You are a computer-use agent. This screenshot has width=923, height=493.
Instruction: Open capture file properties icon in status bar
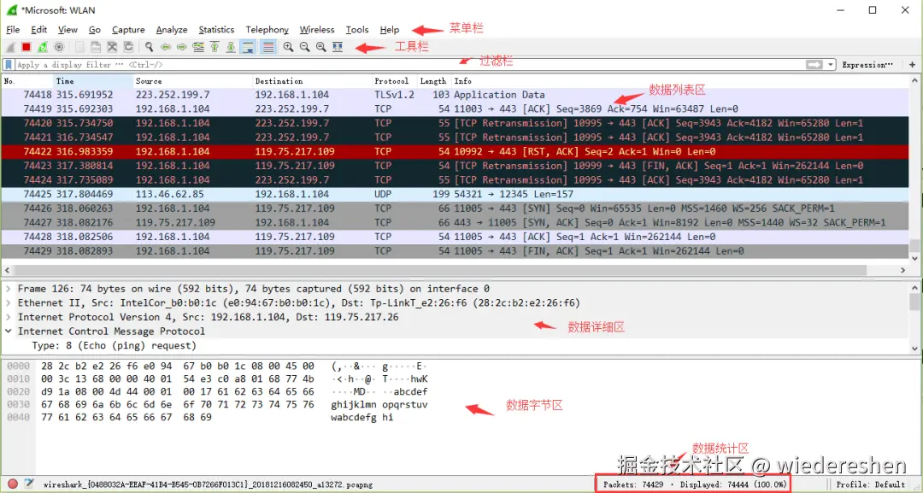[28, 484]
